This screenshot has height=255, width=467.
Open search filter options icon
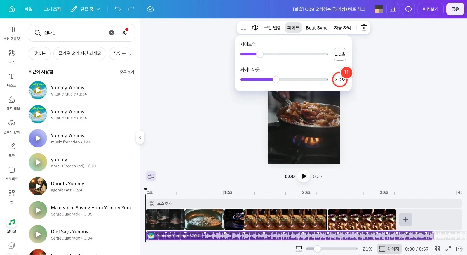point(125,32)
